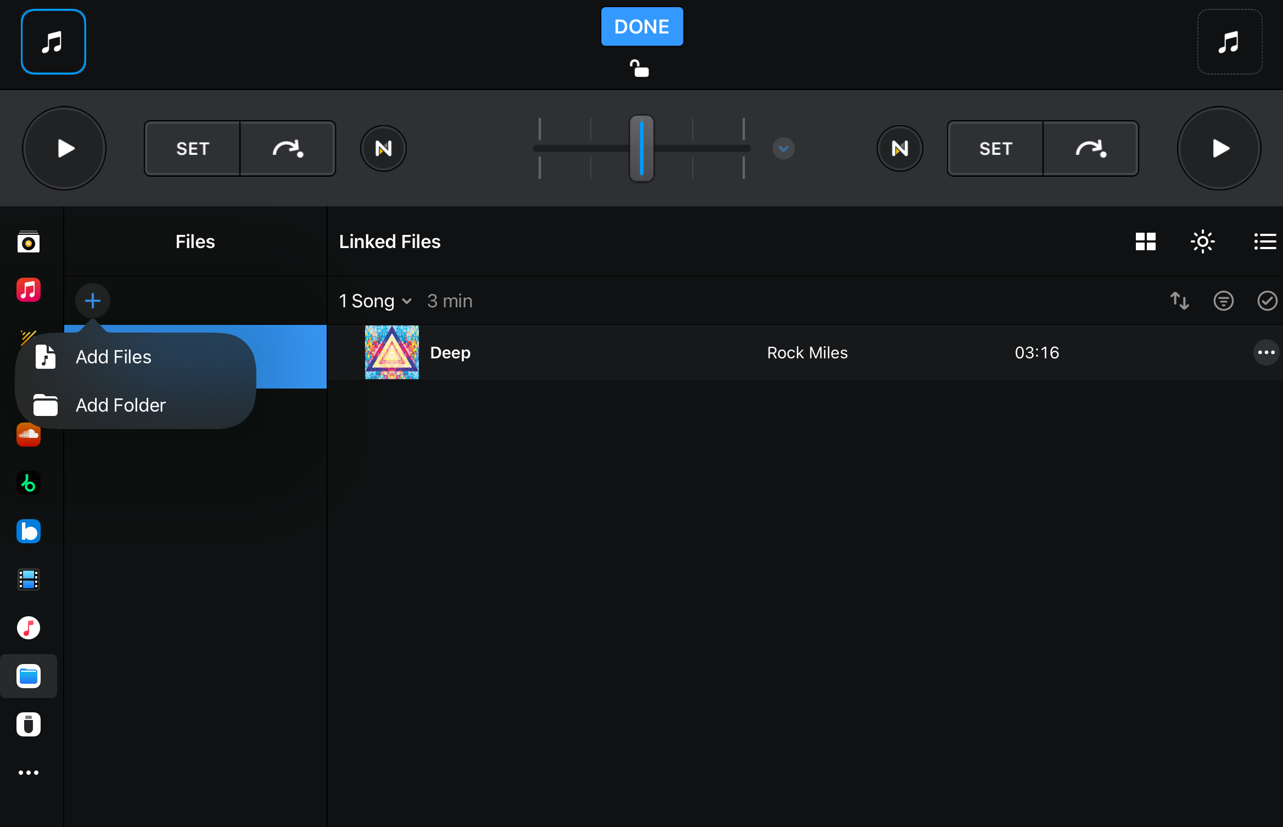
Task: Click the Deep album artwork thumbnail
Action: (x=391, y=352)
